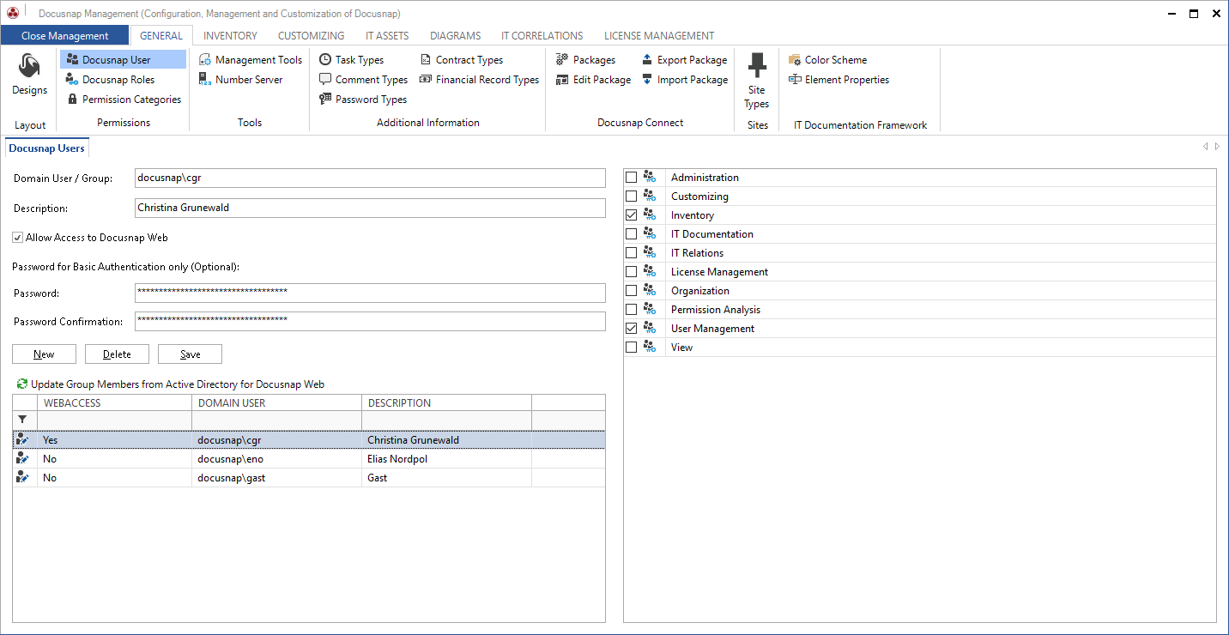Image resolution: width=1229 pixels, height=635 pixels.
Task: Click Update Group Members from Active Directory link
Action: 178,384
